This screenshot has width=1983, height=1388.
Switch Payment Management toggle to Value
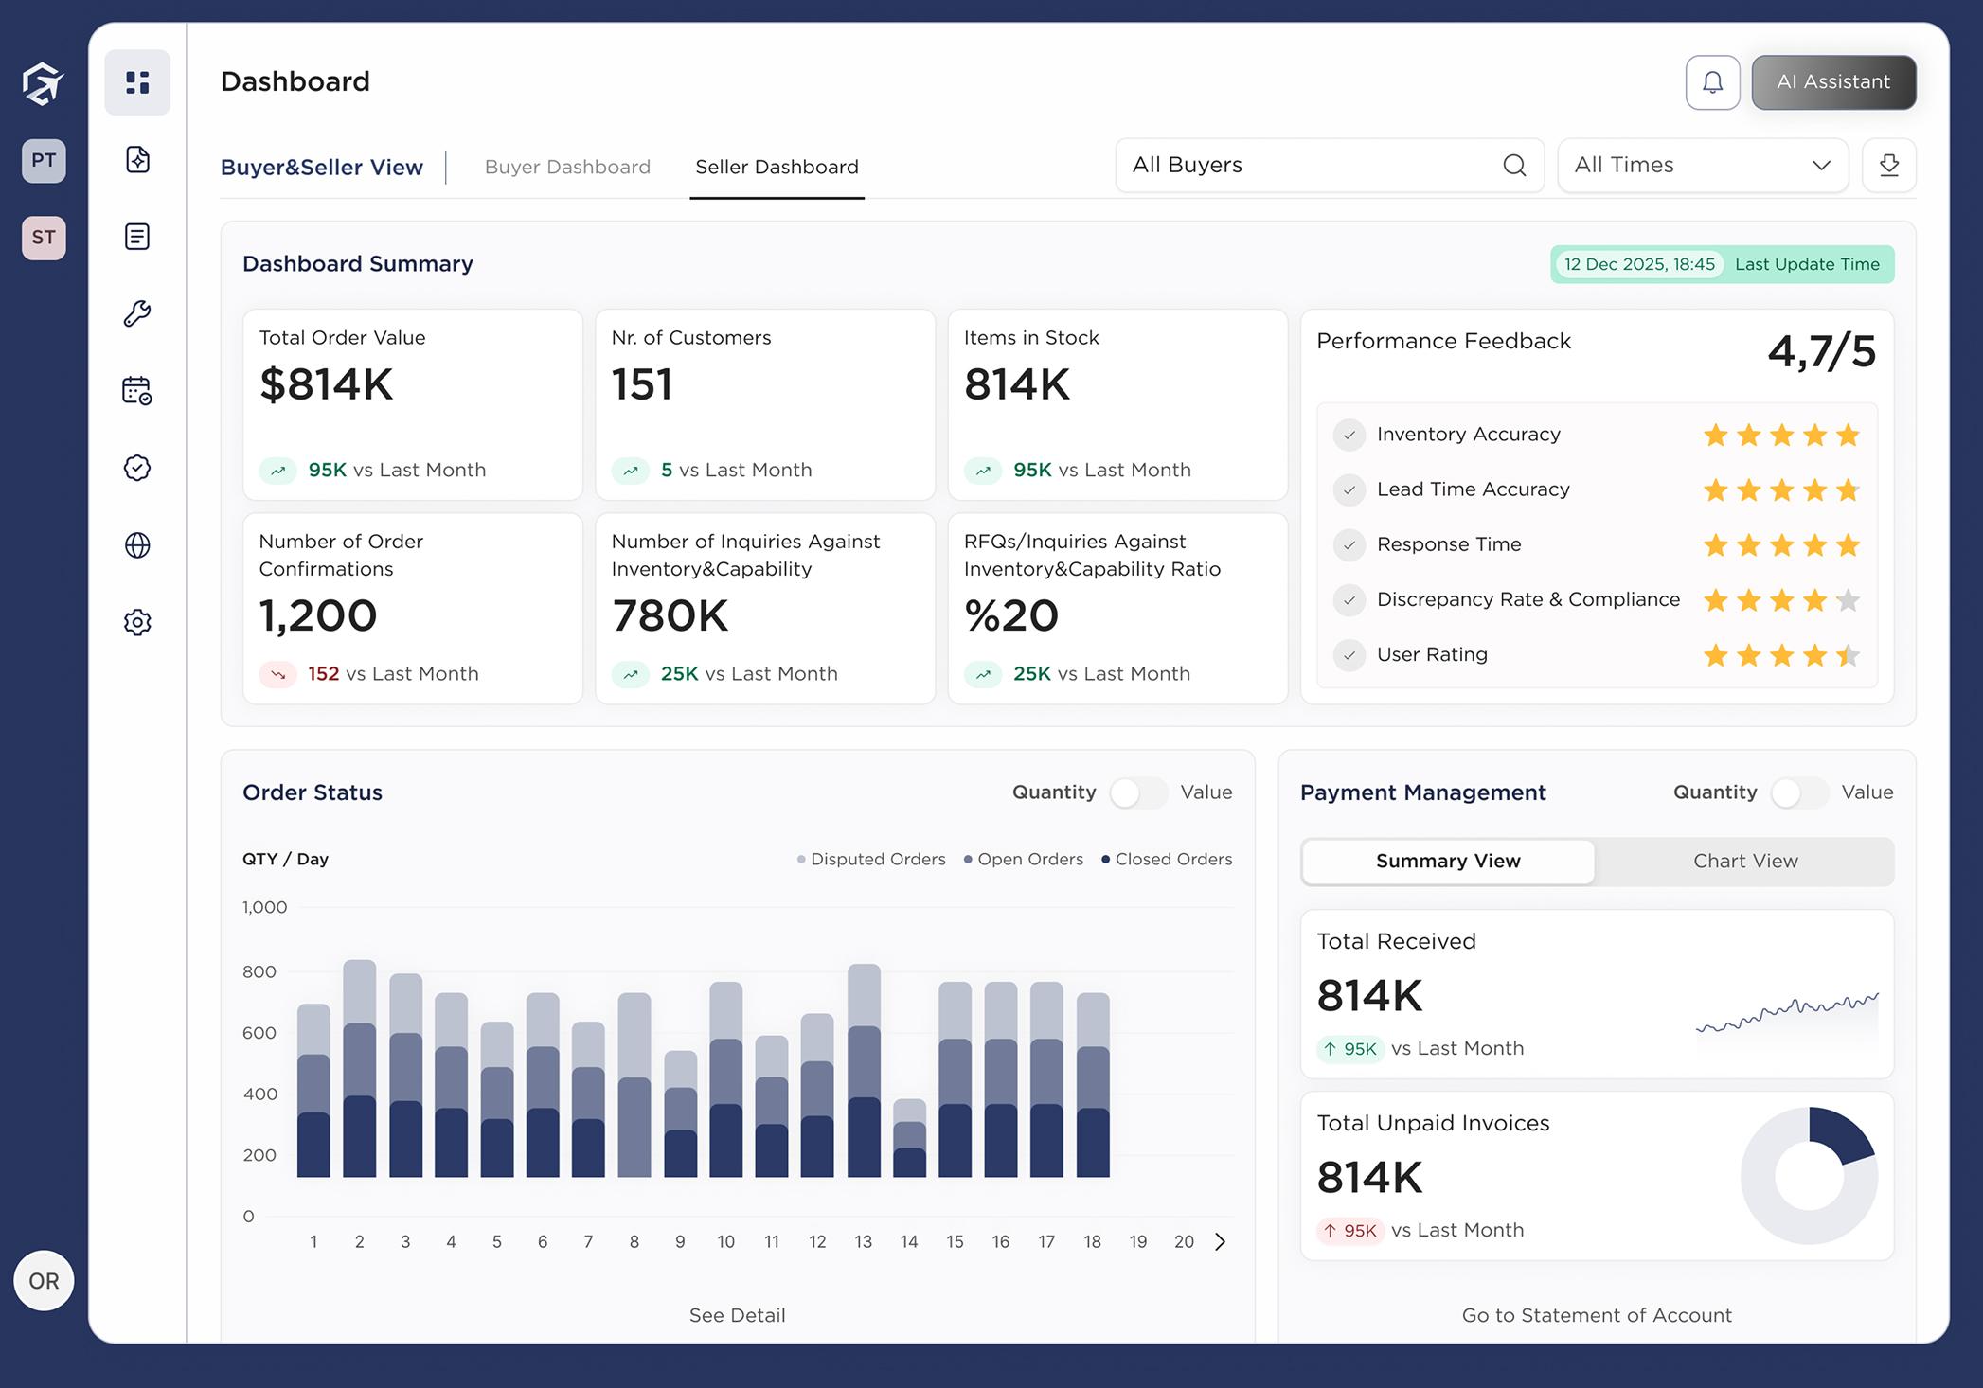[x=1799, y=792]
